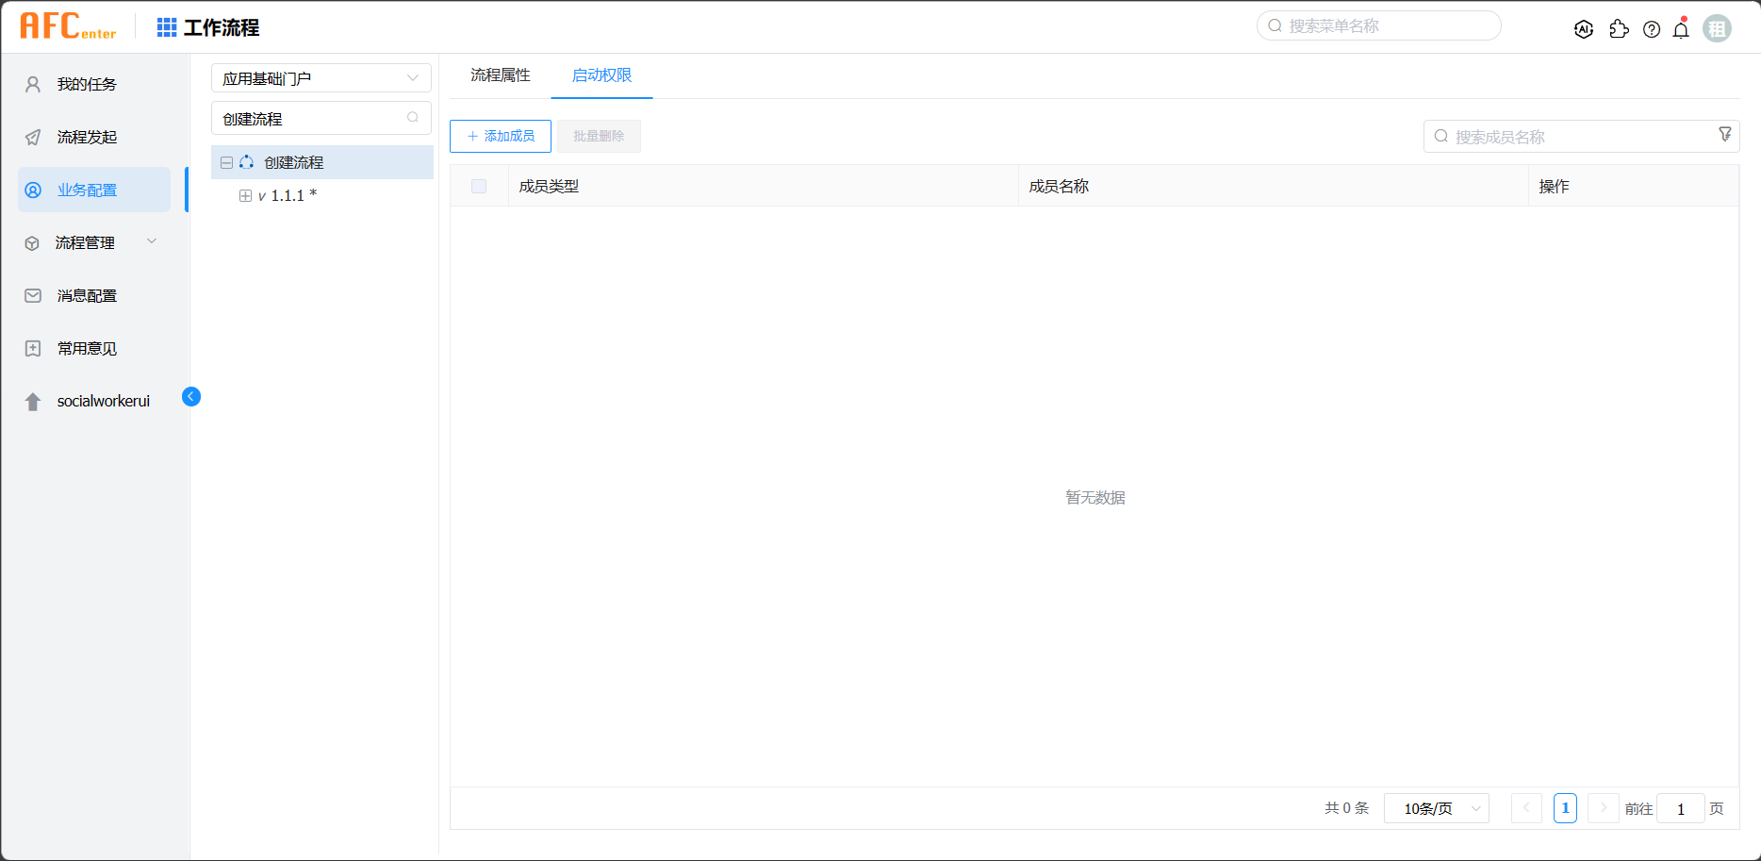Screen dimensions: 1761x861
Task: Open the filter funnel icon beside member search
Action: tap(1726, 134)
